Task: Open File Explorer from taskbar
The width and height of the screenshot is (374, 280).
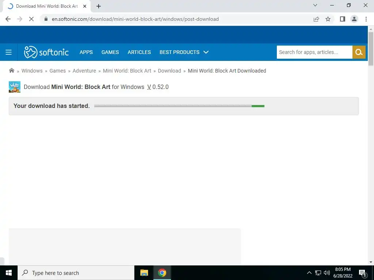Action: pyautogui.click(x=144, y=273)
